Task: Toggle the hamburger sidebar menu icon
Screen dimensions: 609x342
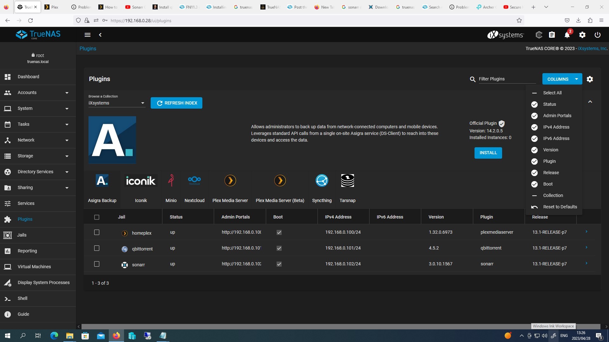Action: click(88, 35)
